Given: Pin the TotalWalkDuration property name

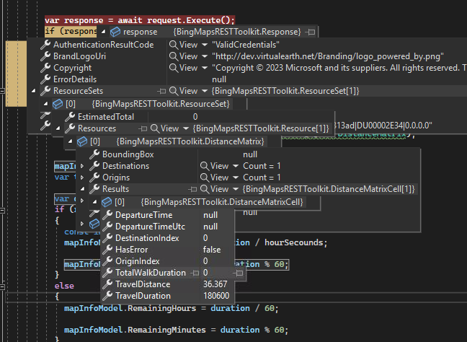Looking at the screenshot, I should pyautogui.click(x=195, y=273).
